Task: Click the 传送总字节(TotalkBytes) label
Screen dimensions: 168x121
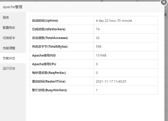Action: click(x=50, y=47)
